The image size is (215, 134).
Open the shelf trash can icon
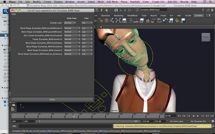pos(213,15)
